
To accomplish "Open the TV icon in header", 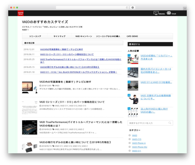I will pos(156,13).
